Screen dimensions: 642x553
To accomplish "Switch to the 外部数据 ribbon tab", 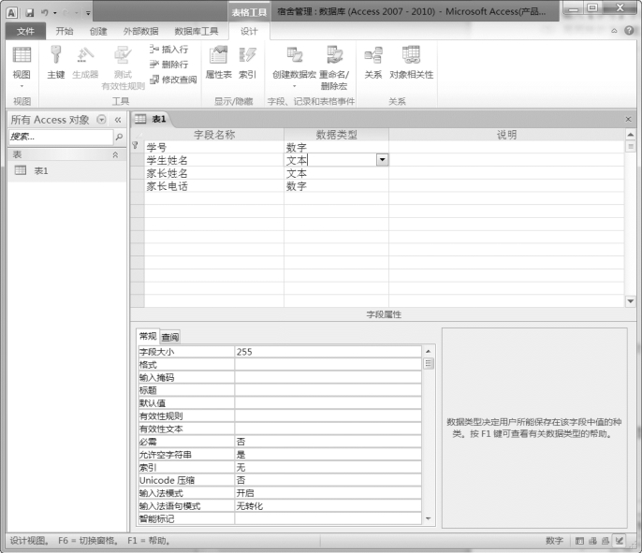I will [x=140, y=31].
